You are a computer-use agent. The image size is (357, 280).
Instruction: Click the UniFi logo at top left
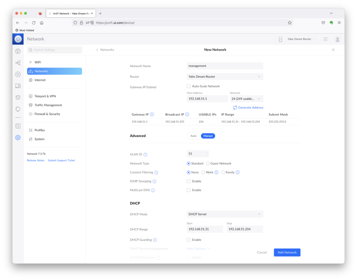[18, 39]
